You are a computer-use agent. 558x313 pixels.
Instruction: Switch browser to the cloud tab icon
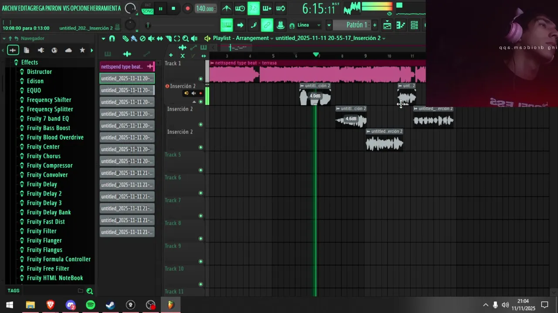68,50
